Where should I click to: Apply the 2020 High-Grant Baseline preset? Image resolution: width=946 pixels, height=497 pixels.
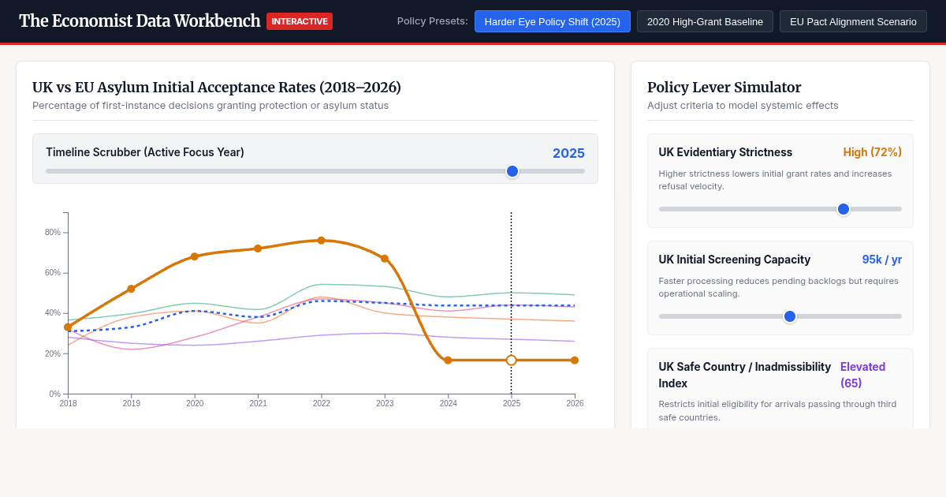coord(705,21)
